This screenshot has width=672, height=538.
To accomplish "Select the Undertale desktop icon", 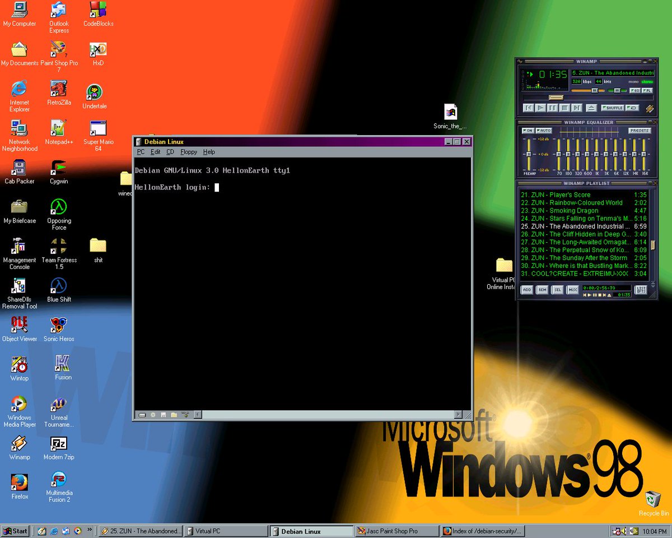I will coord(94,96).
